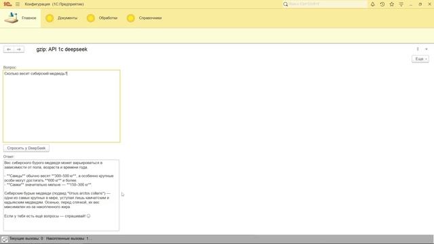Image resolution: width=434 pixels, height=244 pixels.
Task: Click the status bar calls icon
Action: (x=5, y=239)
